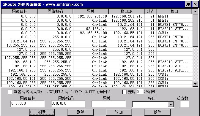Open the 接口 dropdown list
This screenshot has height=116, width=200.
[x=171, y=104]
